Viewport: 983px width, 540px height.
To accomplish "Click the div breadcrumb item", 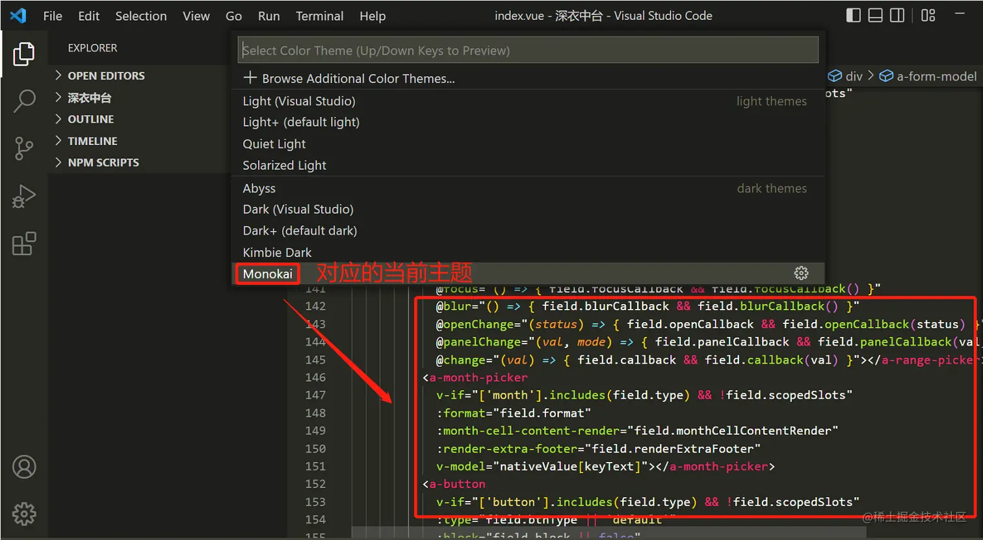I will coord(845,76).
